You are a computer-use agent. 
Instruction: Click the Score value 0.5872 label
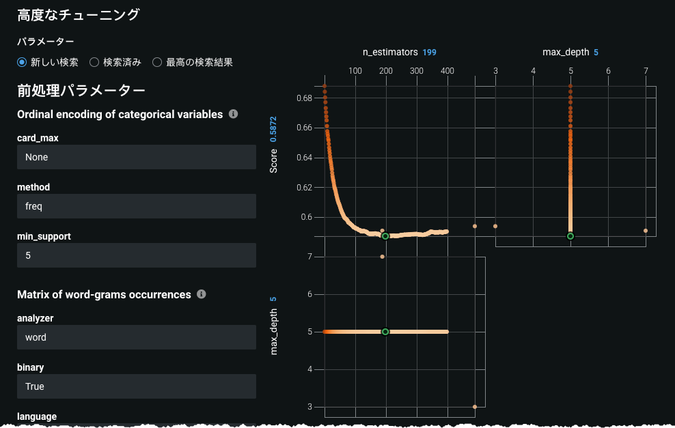click(273, 129)
